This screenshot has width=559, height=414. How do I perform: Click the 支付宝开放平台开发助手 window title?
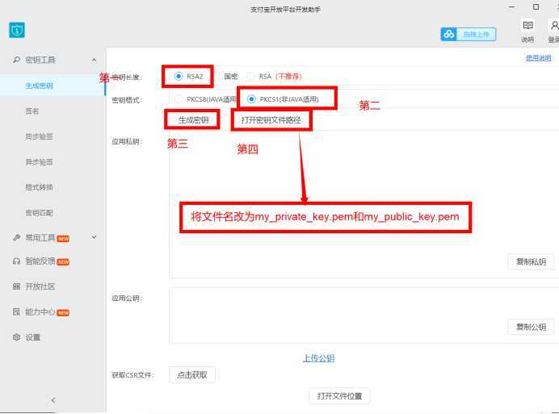[285, 9]
